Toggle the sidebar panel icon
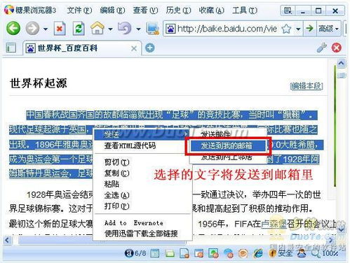Screen dimensions: 350x263 11,48
